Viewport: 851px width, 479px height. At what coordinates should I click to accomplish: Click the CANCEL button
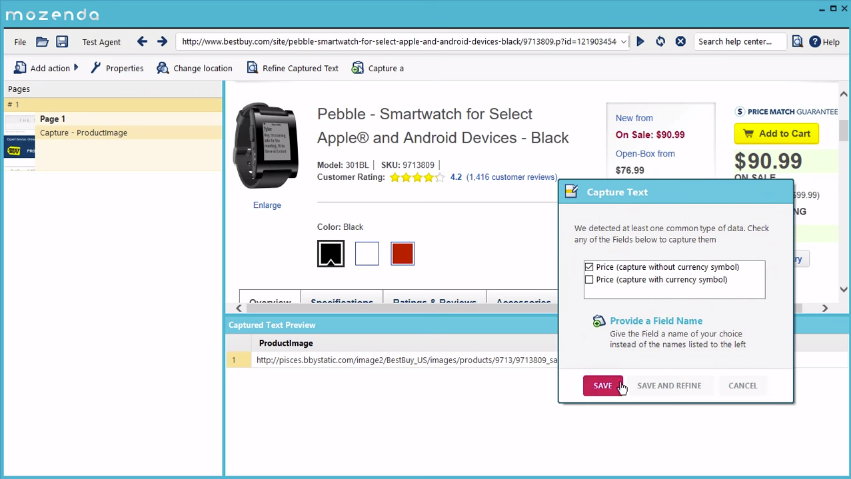[742, 386]
